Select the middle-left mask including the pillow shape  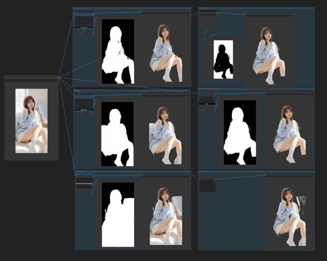click(x=117, y=134)
